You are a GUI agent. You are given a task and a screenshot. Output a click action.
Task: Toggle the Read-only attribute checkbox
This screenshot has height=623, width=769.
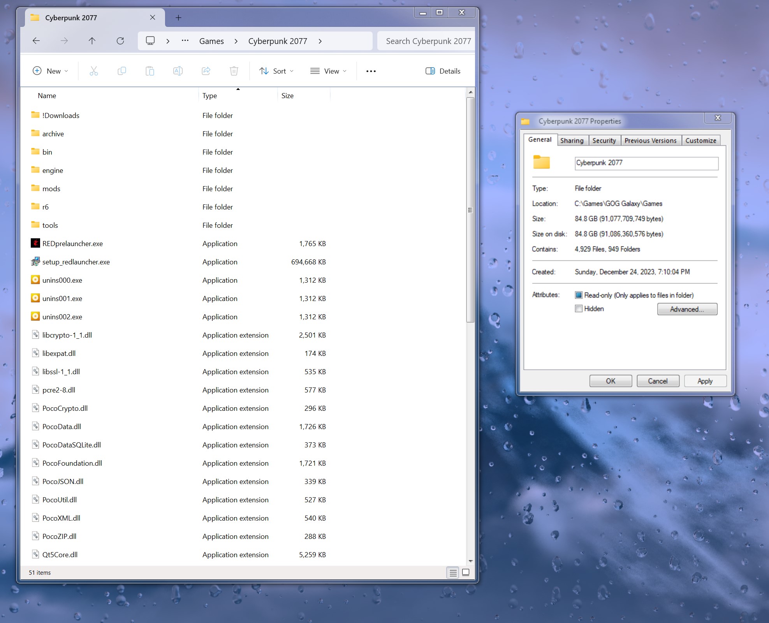[x=579, y=295]
